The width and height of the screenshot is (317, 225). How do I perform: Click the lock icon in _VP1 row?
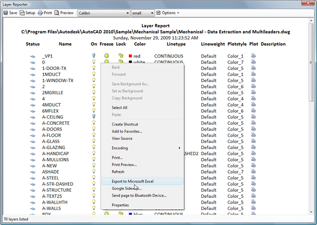[x=120, y=56]
